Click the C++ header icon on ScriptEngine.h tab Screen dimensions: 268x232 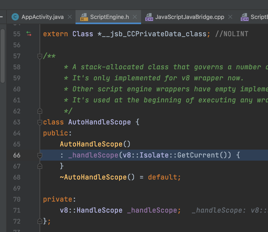pos(84,17)
